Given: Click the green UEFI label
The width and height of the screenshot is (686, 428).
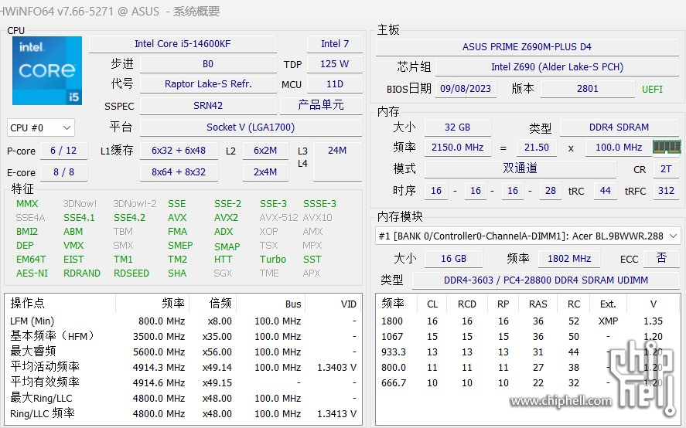Looking at the screenshot, I should pyautogui.click(x=652, y=89).
